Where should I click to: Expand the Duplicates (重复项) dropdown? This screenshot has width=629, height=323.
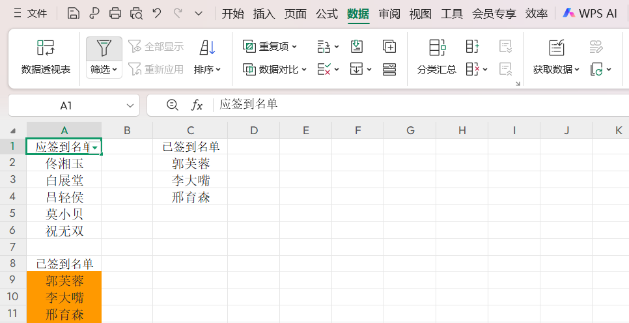point(270,46)
